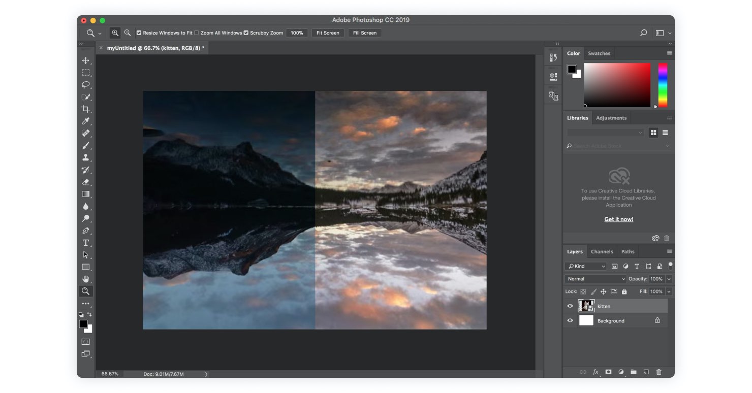The height and width of the screenshot is (393, 752).
Task: Open the blend mode Normal dropdown
Action: coord(596,279)
